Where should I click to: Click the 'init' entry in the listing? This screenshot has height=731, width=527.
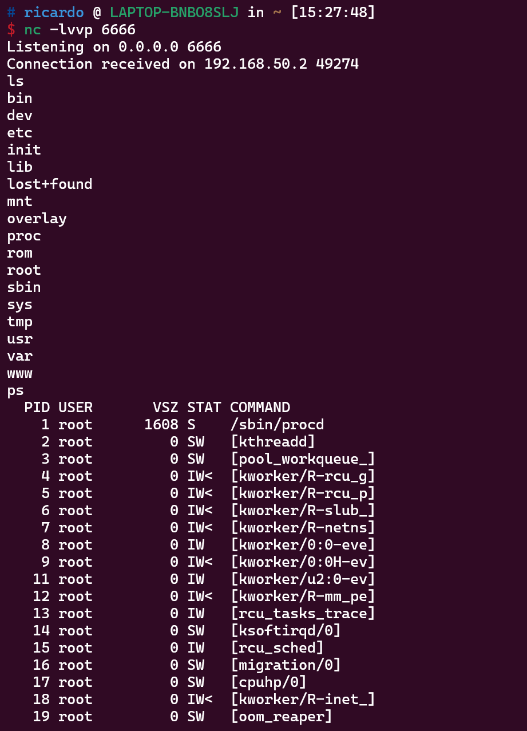point(23,150)
